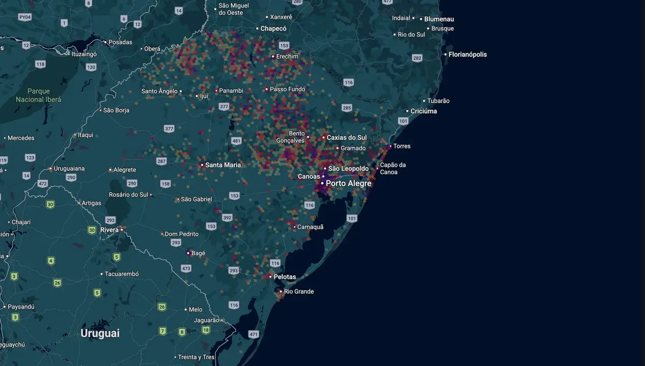The width and height of the screenshot is (645, 366).
Task: Click the Chapecó city label
Action: (273, 28)
